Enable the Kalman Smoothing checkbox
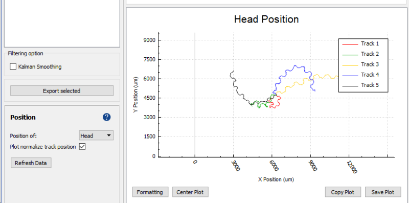409x203 pixels. pyautogui.click(x=13, y=67)
